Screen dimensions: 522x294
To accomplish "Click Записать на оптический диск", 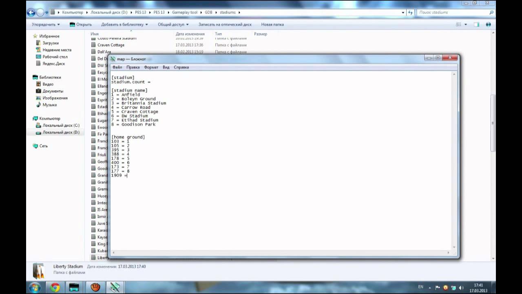I will (225, 24).
